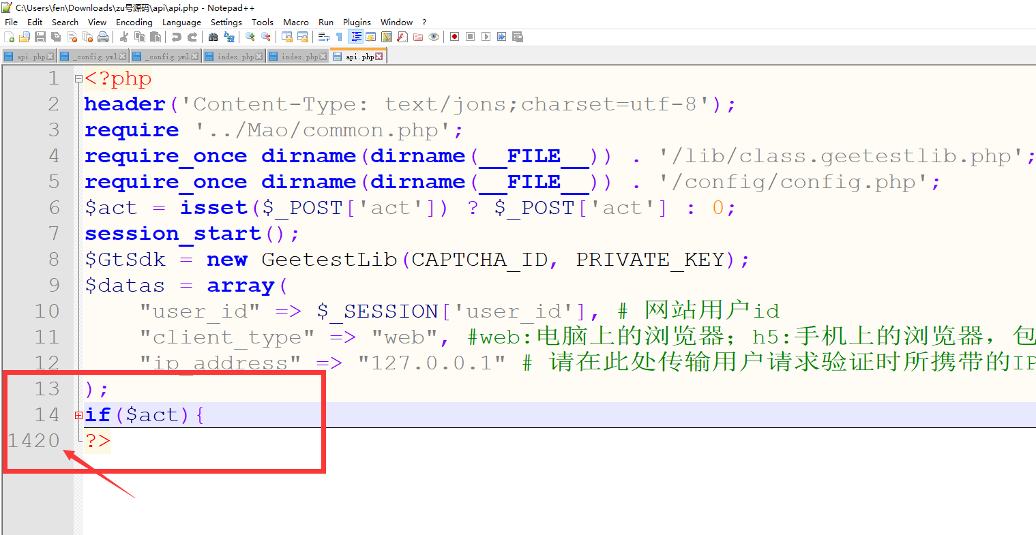Toggle show all characters pilcrow

pos(339,37)
